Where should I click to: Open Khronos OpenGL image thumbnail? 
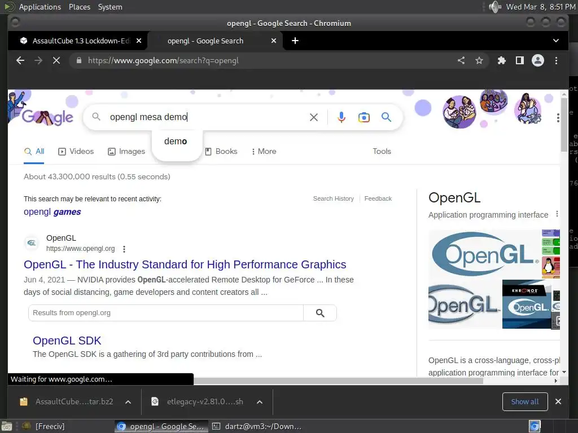point(527,304)
